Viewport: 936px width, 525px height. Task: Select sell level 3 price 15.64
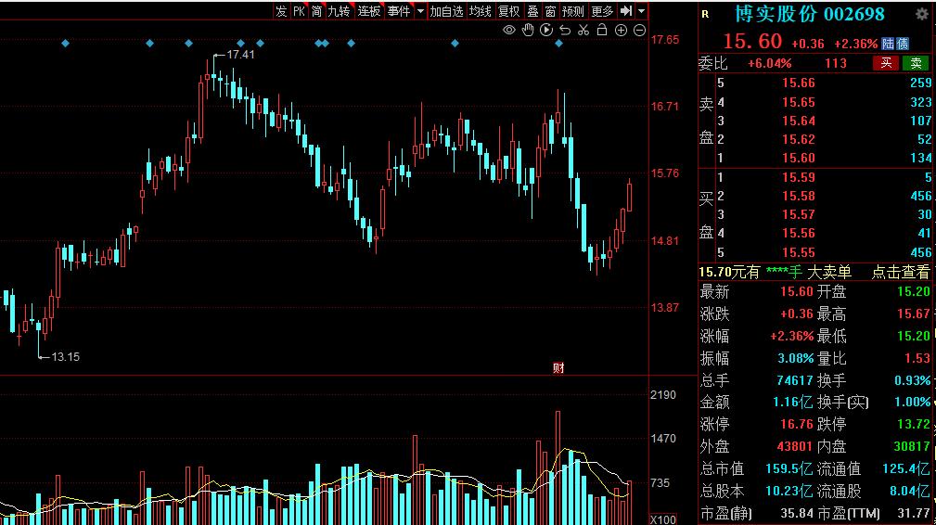(799, 121)
